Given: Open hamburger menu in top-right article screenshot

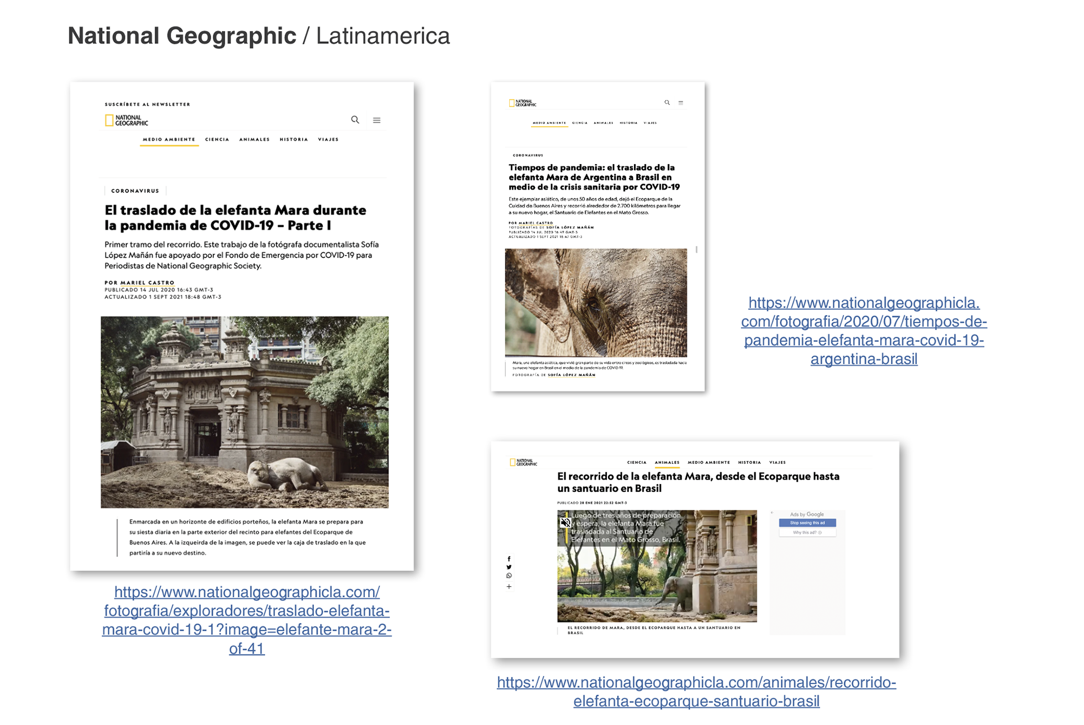Looking at the screenshot, I should pyautogui.click(x=681, y=103).
